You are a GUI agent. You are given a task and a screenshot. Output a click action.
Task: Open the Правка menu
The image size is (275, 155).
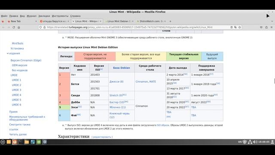pyautogui.click(x=14, y=16)
